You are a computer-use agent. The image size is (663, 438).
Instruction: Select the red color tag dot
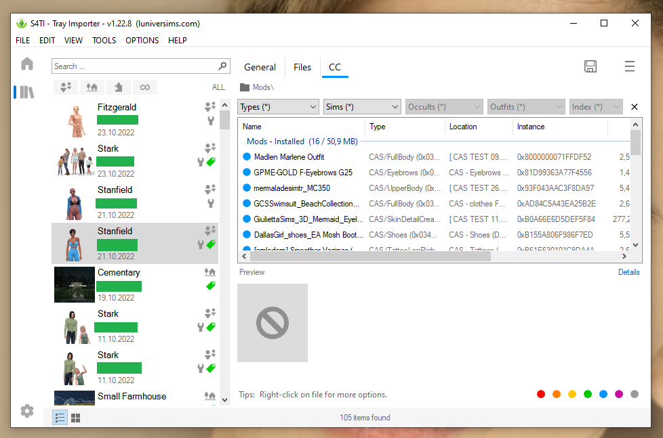541,394
